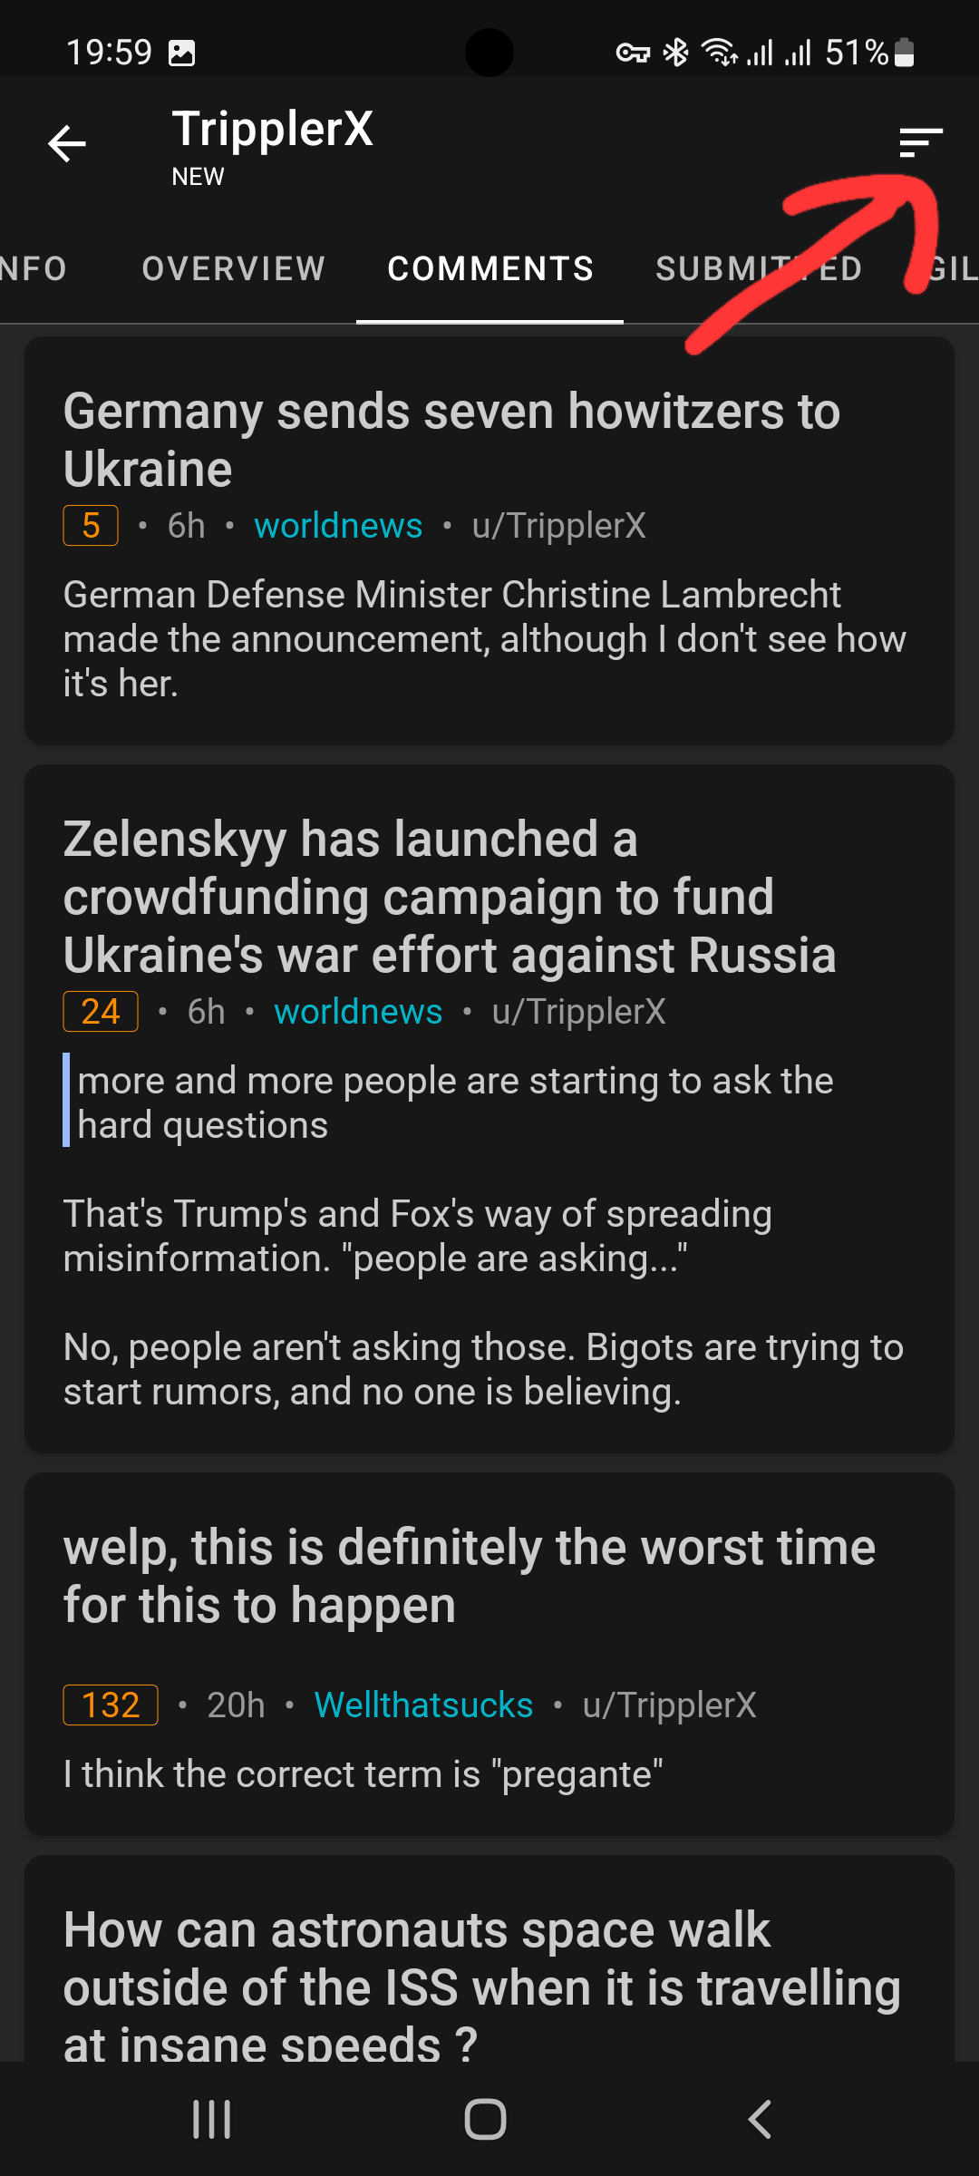Tap the back arrow icon
Image resolution: width=979 pixels, height=2176 pixels.
(67, 143)
